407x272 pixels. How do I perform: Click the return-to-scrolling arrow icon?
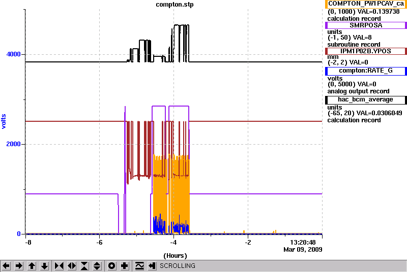coord(152,266)
